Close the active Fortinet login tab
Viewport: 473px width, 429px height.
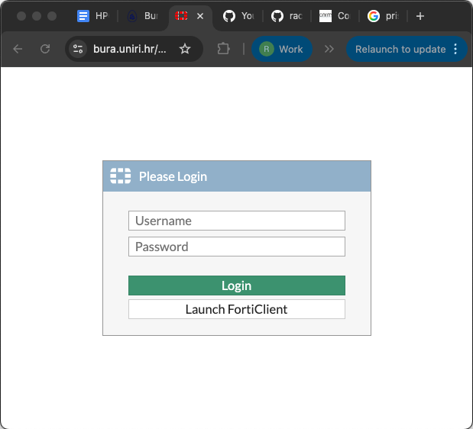[200, 16]
